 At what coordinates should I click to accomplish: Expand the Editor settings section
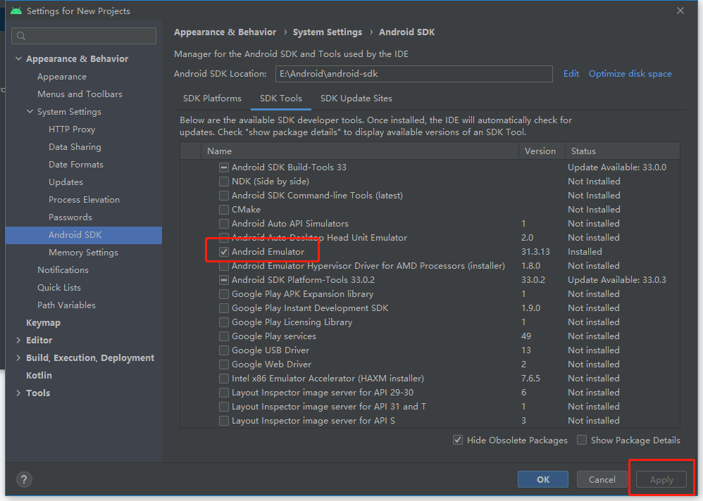[x=18, y=341]
